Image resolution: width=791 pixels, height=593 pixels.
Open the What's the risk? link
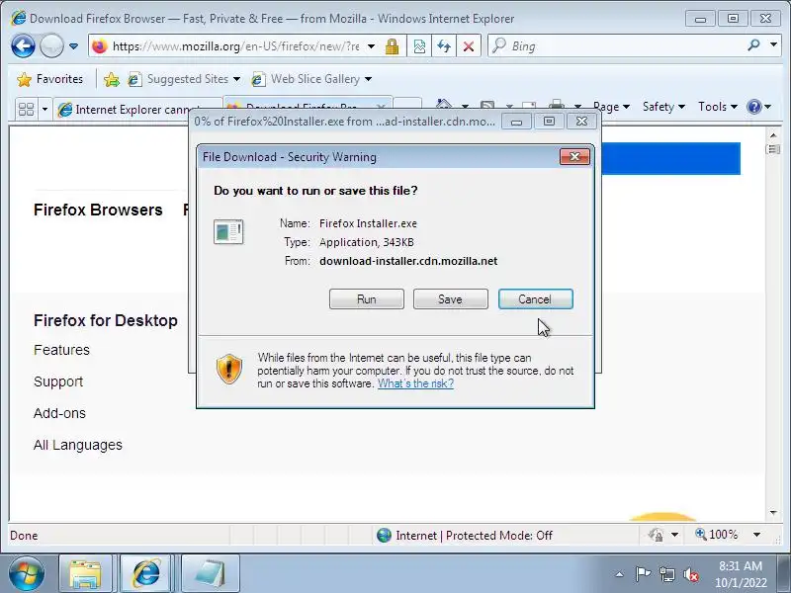(x=415, y=383)
